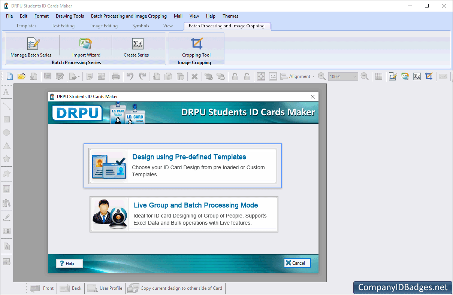The width and height of the screenshot is (453, 295).
Task: Select the Text tool in the left sidebar
Action: pos(6,92)
